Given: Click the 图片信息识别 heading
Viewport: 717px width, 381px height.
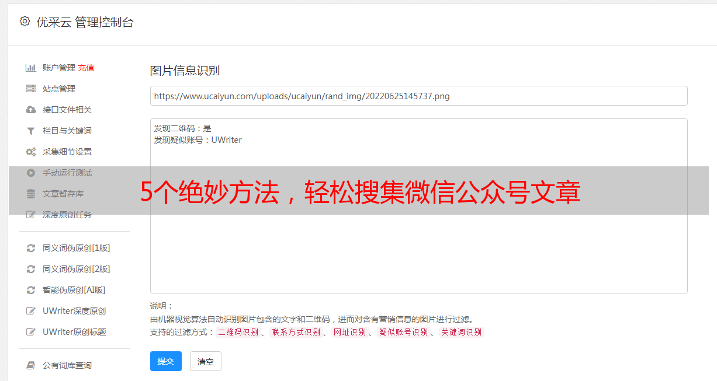Looking at the screenshot, I should tap(185, 71).
